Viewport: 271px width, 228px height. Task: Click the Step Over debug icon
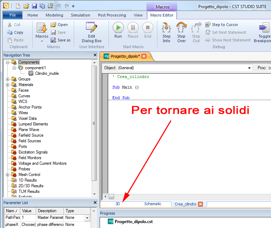(181, 28)
